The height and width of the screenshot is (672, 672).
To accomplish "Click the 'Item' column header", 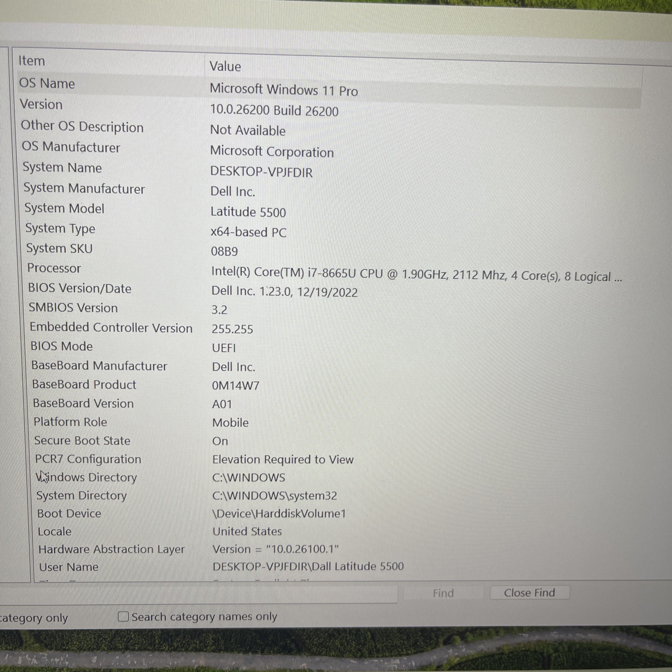I will 31,61.
